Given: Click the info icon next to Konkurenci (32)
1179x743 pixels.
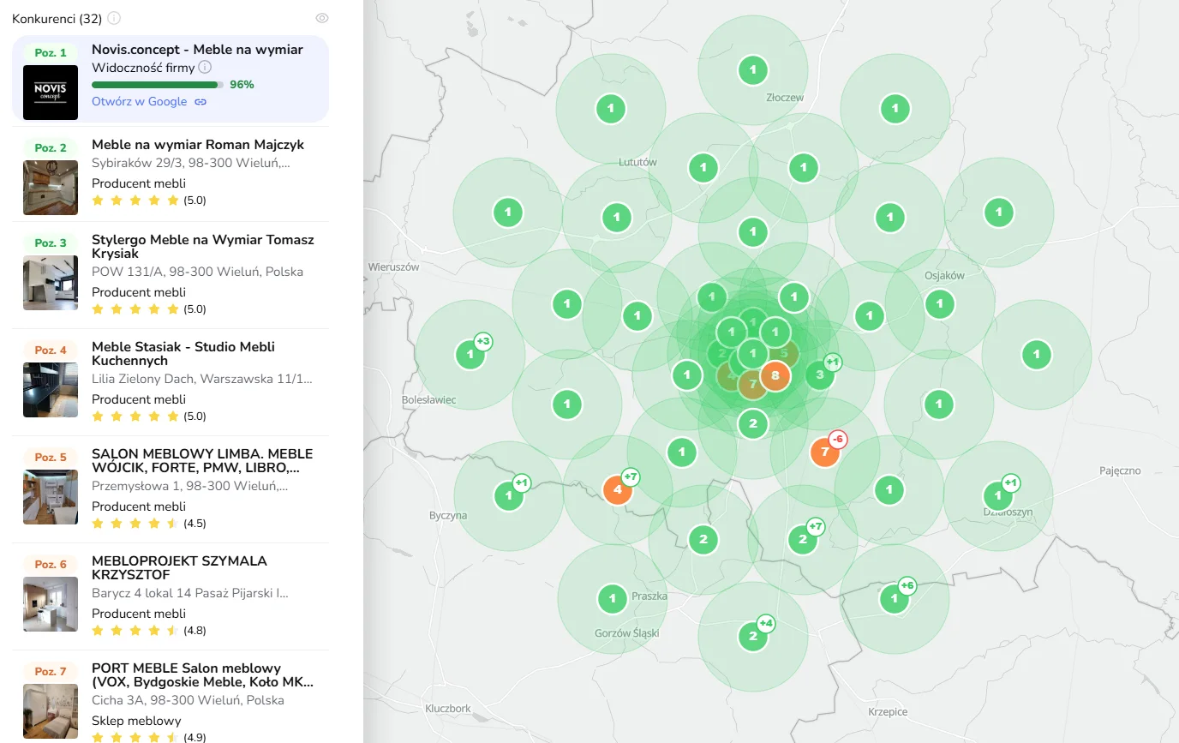Looking at the screenshot, I should point(114,18).
